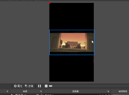
Task: Pause the media playback
Action: click(39, 86)
